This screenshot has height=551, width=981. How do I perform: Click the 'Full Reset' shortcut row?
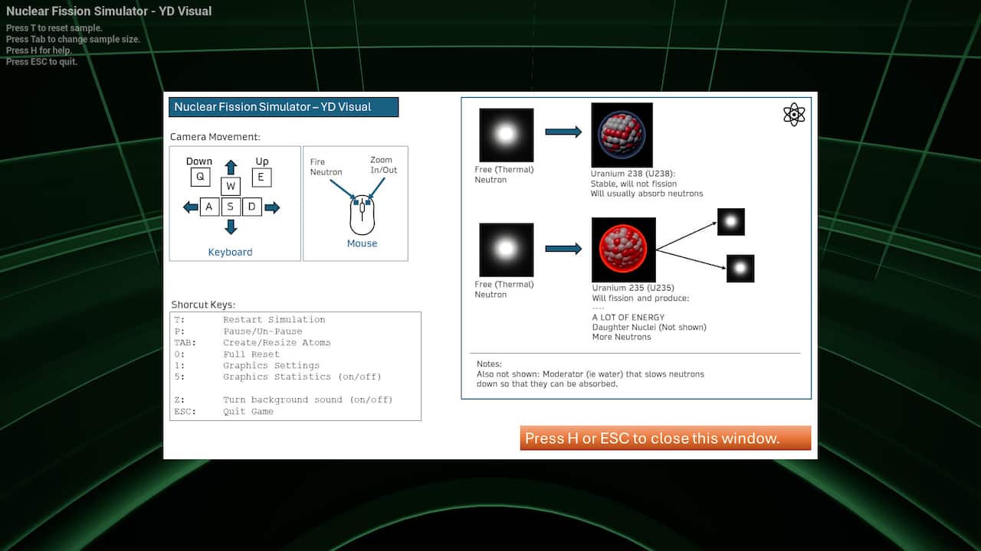(227, 354)
